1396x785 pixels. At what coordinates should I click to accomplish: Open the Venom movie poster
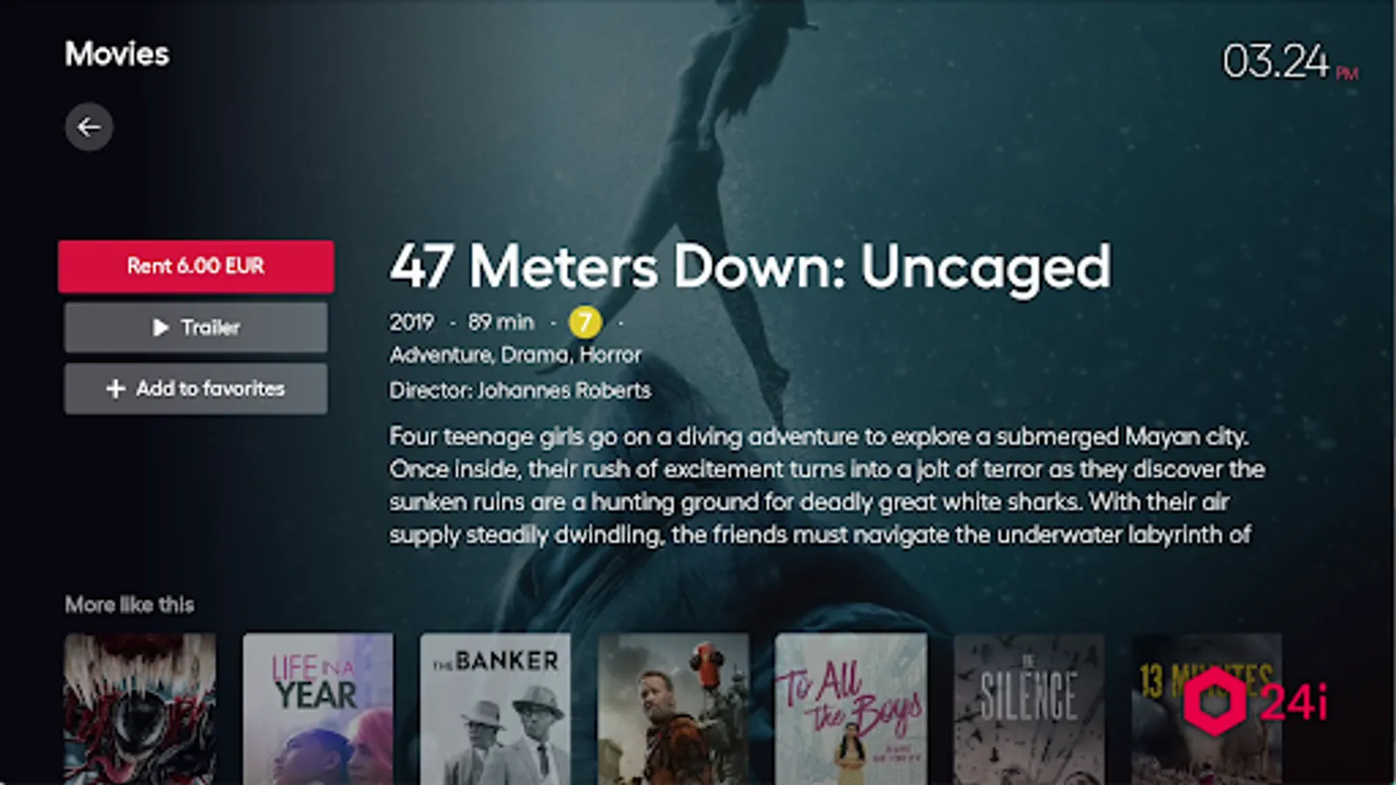(140, 709)
